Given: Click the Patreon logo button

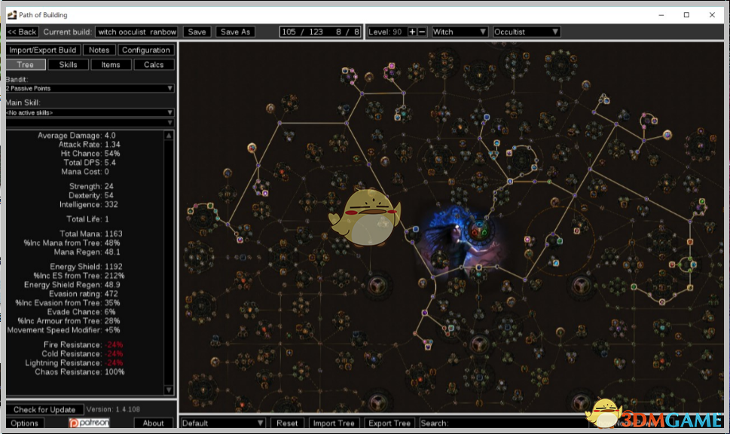Looking at the screenshot, I should [x=90, y=423].
